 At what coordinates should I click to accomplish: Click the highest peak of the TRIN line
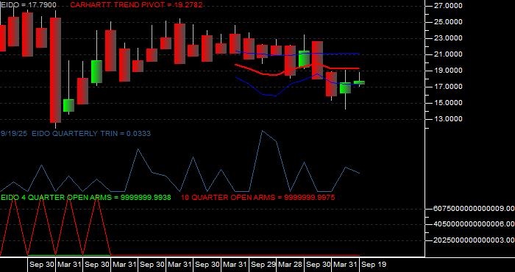[x=262, y=131]
